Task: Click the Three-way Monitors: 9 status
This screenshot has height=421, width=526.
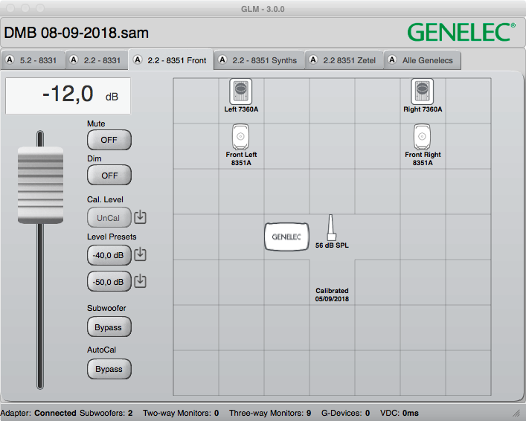Action: pos(270,413)
